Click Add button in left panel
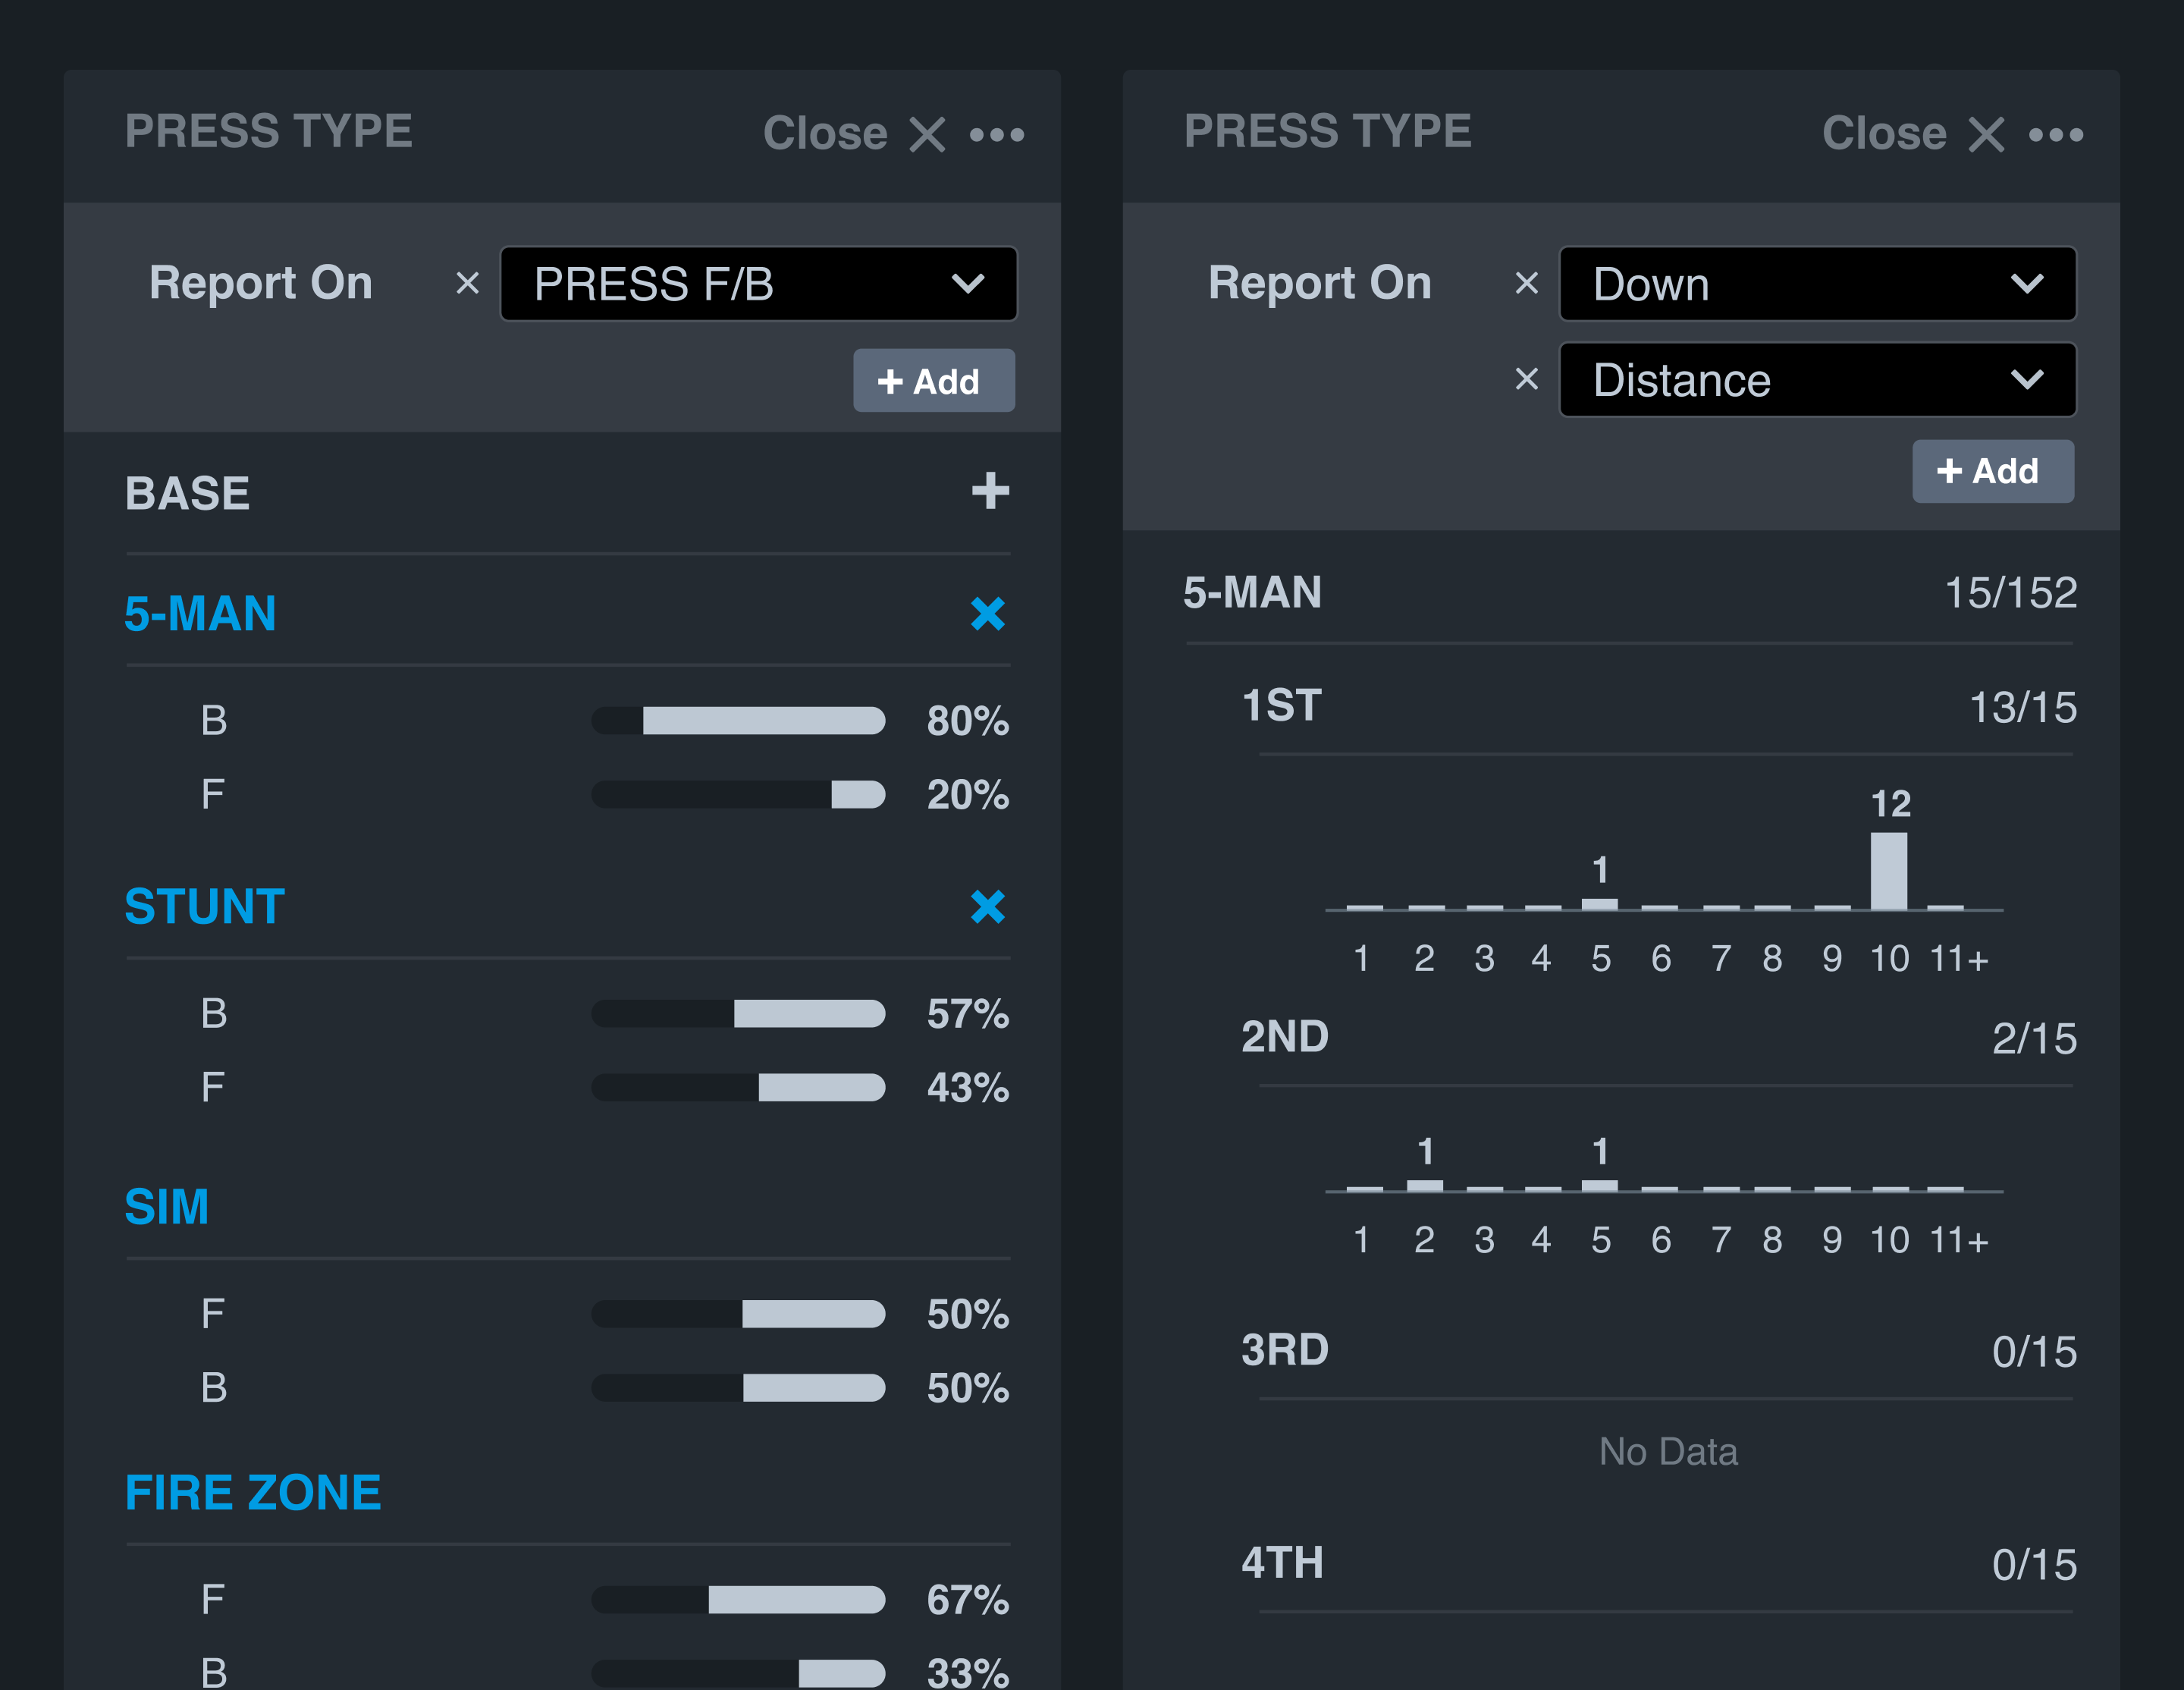Screen dimensions: 2184x1690 click(934, 381)
